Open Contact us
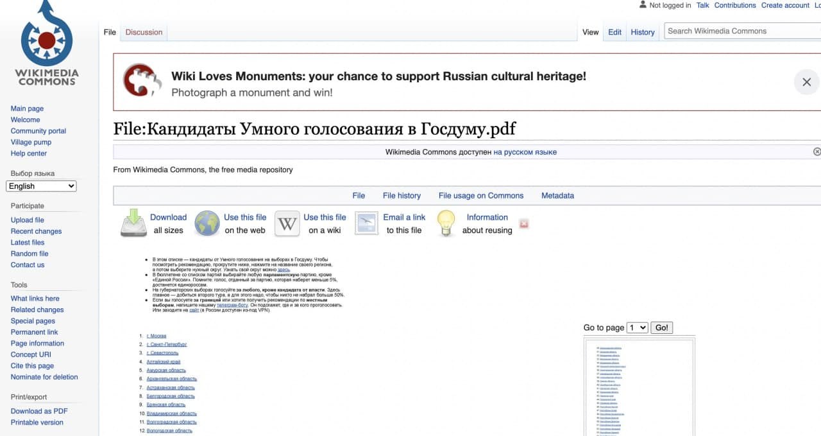 click(28, 265)
